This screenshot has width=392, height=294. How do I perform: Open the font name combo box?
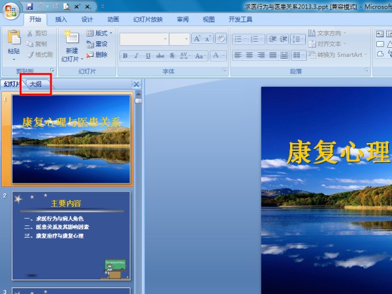[x=142, y=39]
